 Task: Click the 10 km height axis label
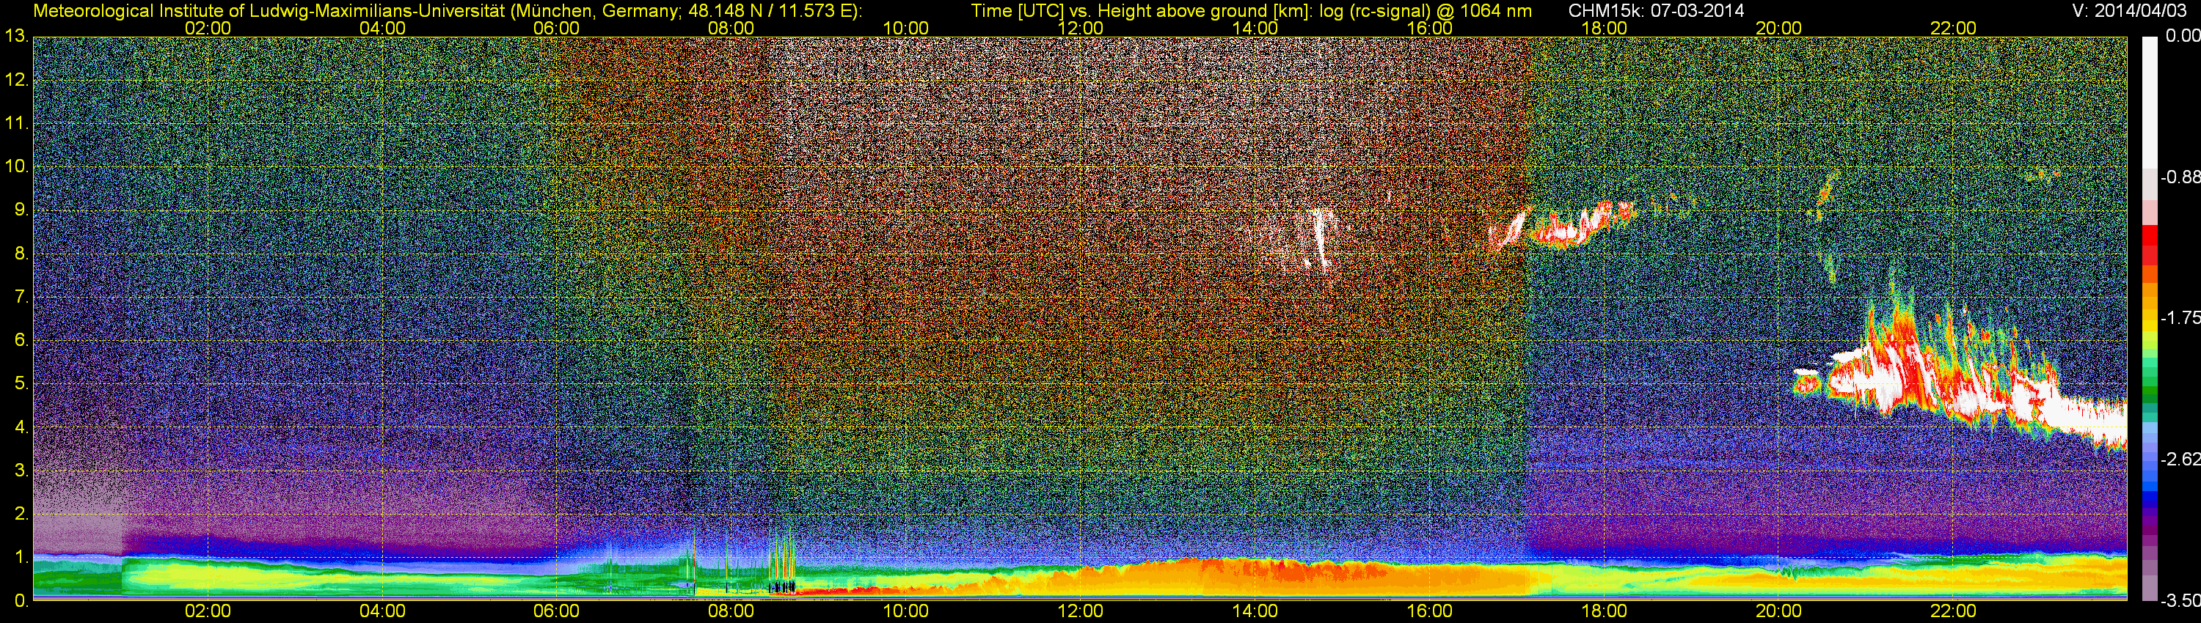(15, 166)
